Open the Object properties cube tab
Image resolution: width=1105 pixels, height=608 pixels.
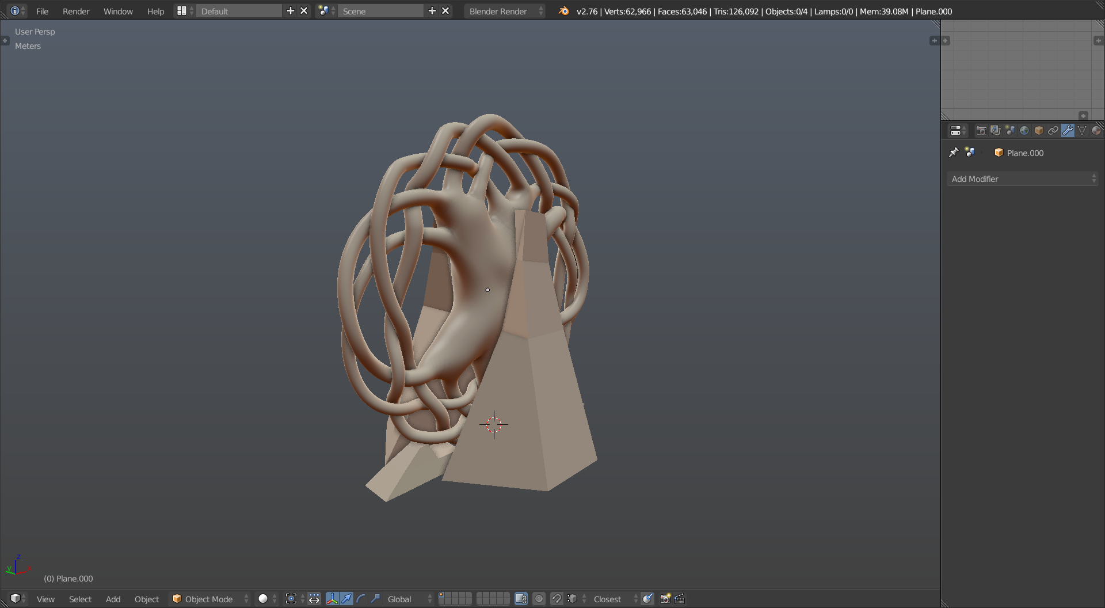[1039, 131]
